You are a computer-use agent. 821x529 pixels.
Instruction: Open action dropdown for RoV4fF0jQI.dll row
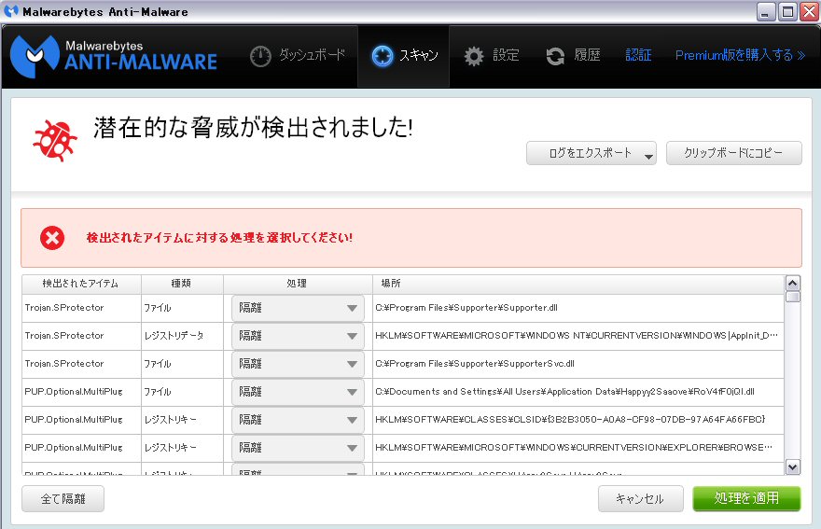(x=298, y=392)
